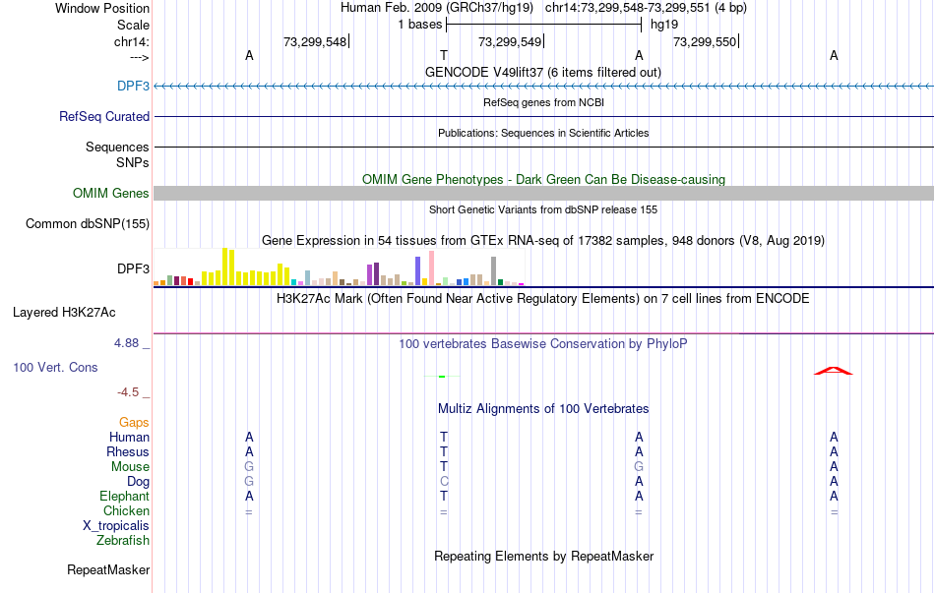935x593 pixels.
Task: Click the orange Gaps label
Action: click(x=134, y=423)
